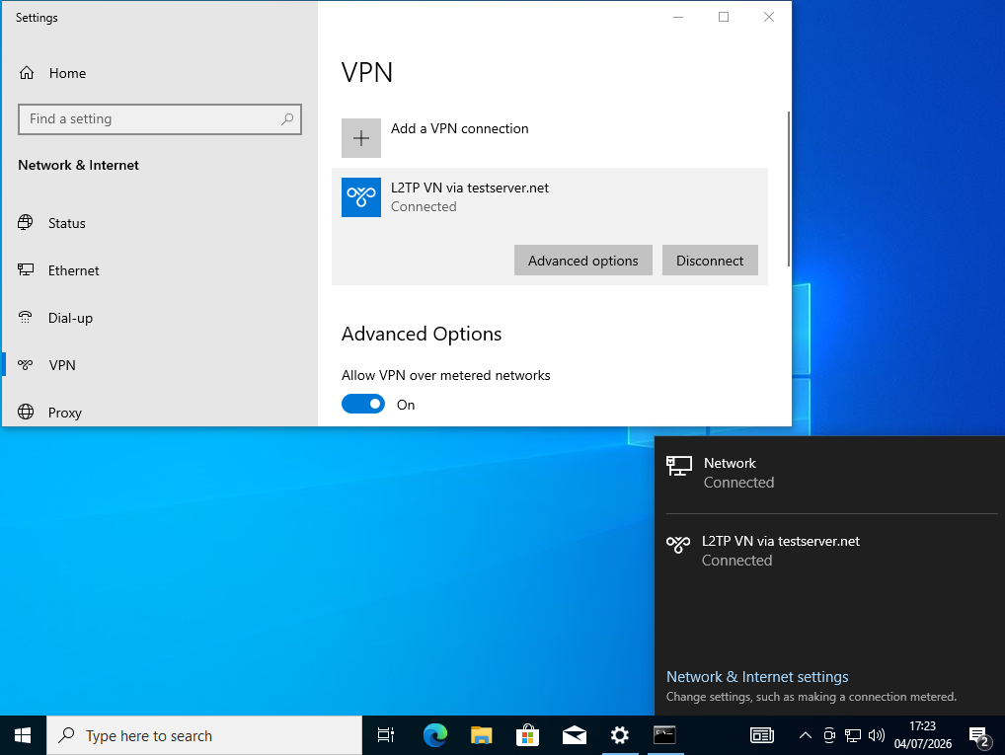Select L2TP VN via testserver.net in flyout
The height and width of the screenshot is (755, 1005).
pos(829,551)
